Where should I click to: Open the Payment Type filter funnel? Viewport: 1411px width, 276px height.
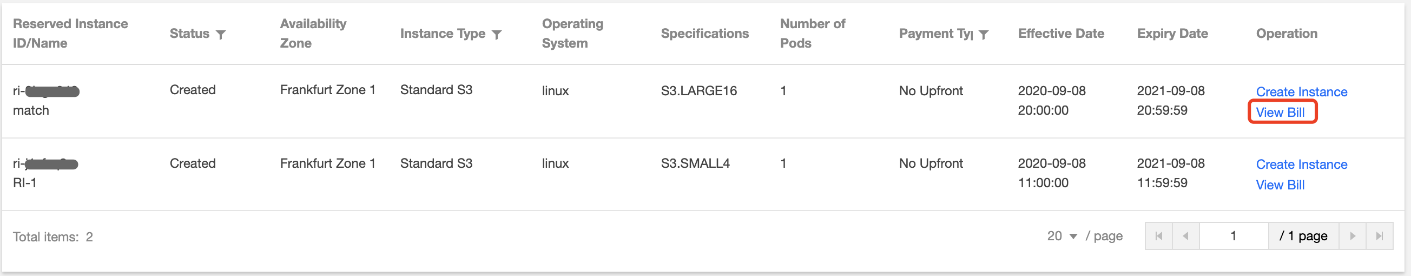(x=984, y=35)
